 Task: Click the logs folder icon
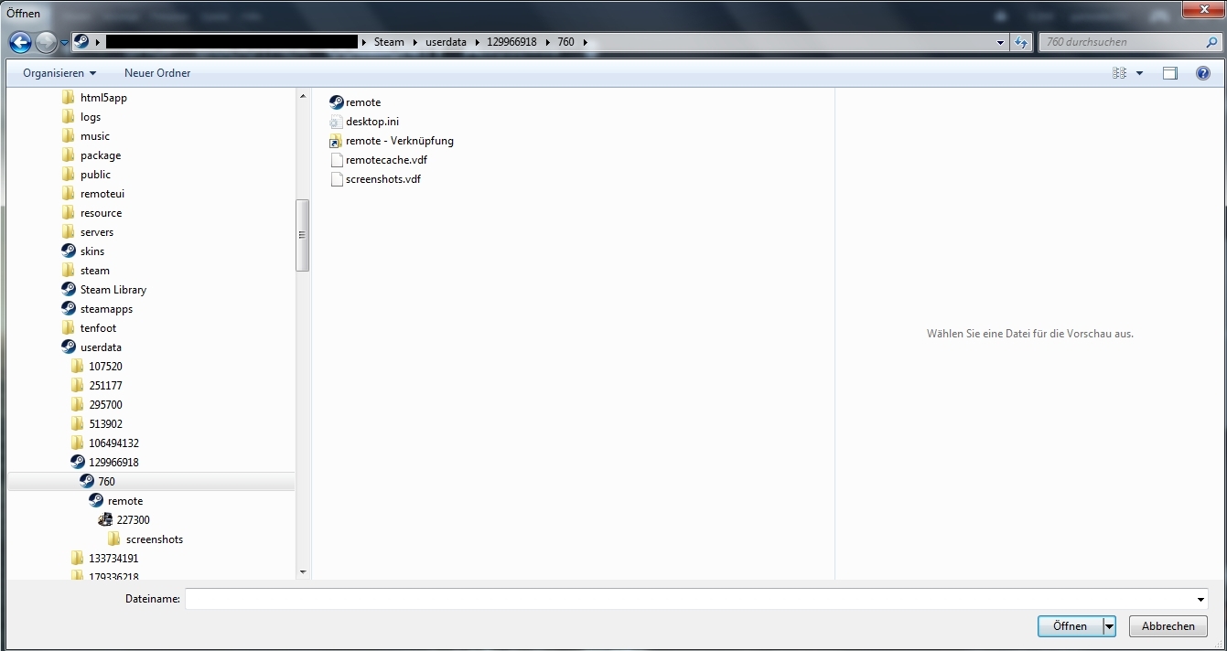69,116
